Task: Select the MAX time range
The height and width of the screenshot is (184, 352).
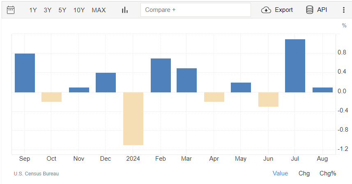Action: tap(99, 10)
